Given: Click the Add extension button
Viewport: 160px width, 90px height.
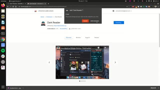Looking at the screenshot, I should pos(95,21).
